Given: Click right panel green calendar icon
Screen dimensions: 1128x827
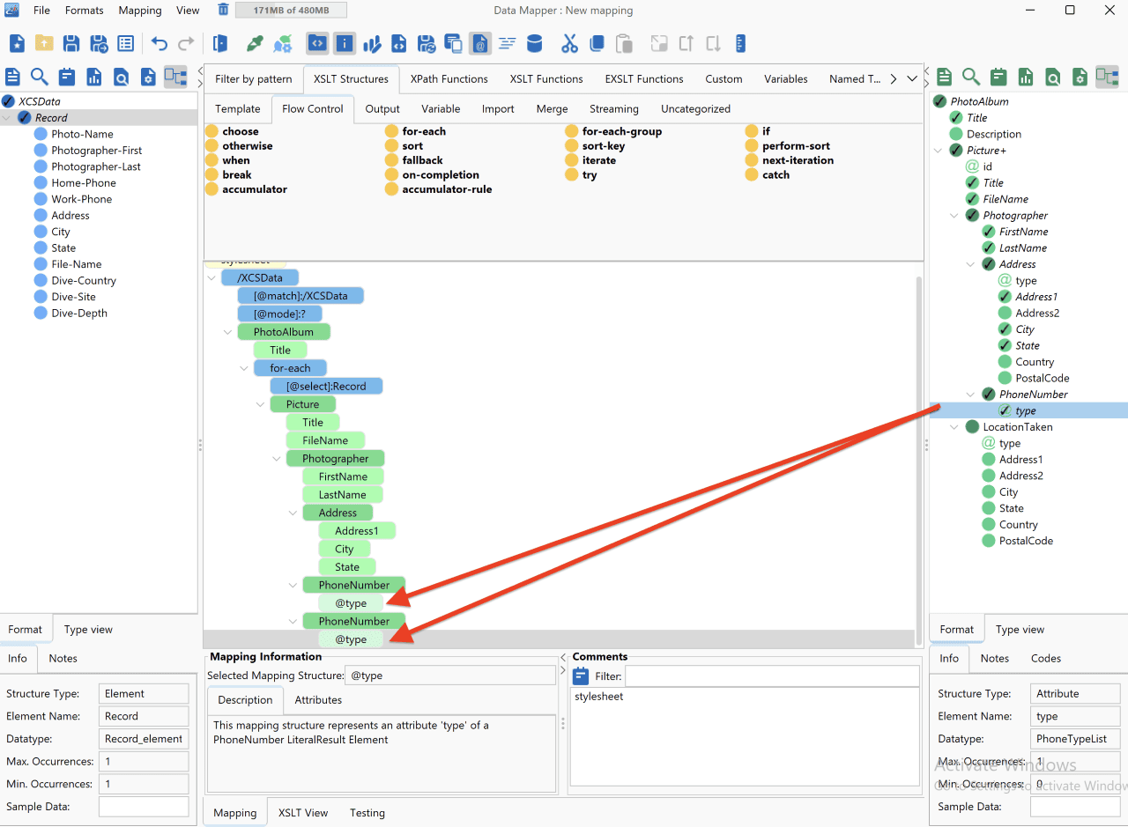Looking at the screenshot, I should point(998,77).
